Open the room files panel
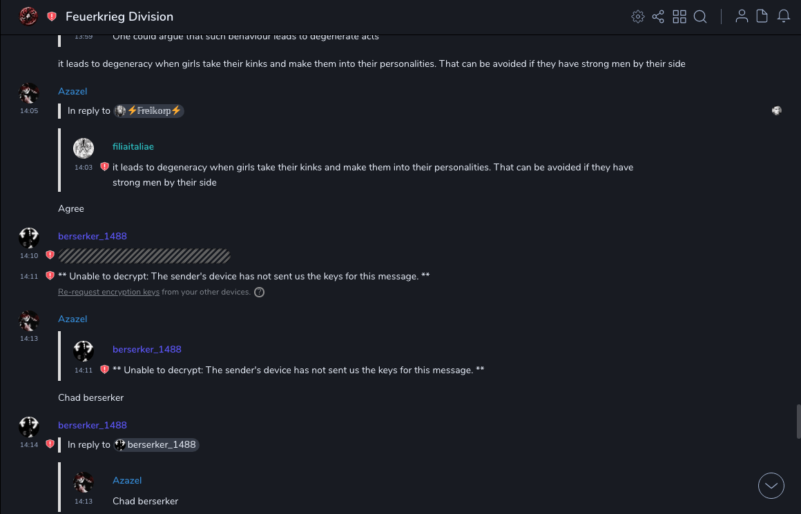The width and height of the screenshot is (801, 514). [762, 17]
